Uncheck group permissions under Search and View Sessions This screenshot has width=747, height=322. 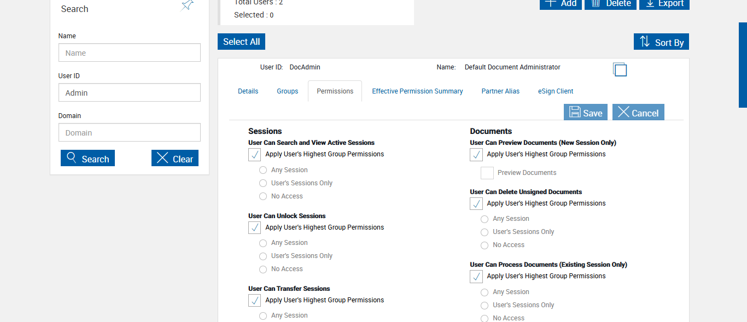click(255, 155)
